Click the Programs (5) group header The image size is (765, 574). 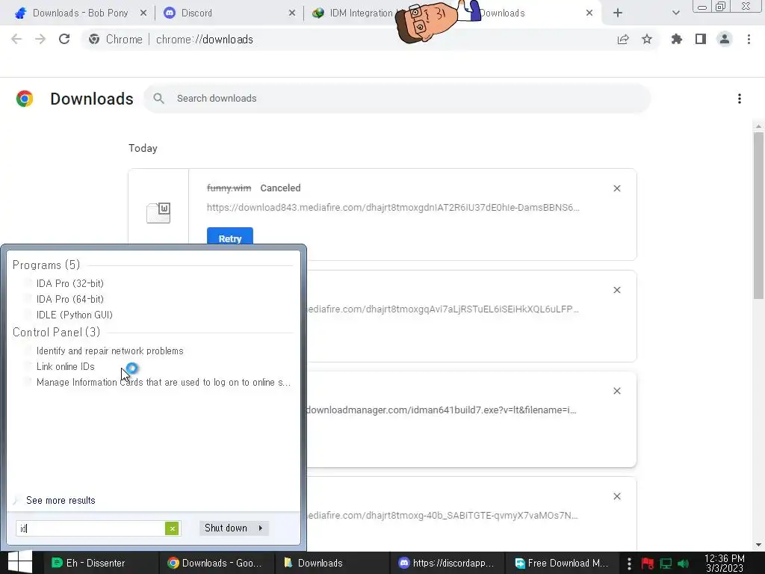point(46,265)
